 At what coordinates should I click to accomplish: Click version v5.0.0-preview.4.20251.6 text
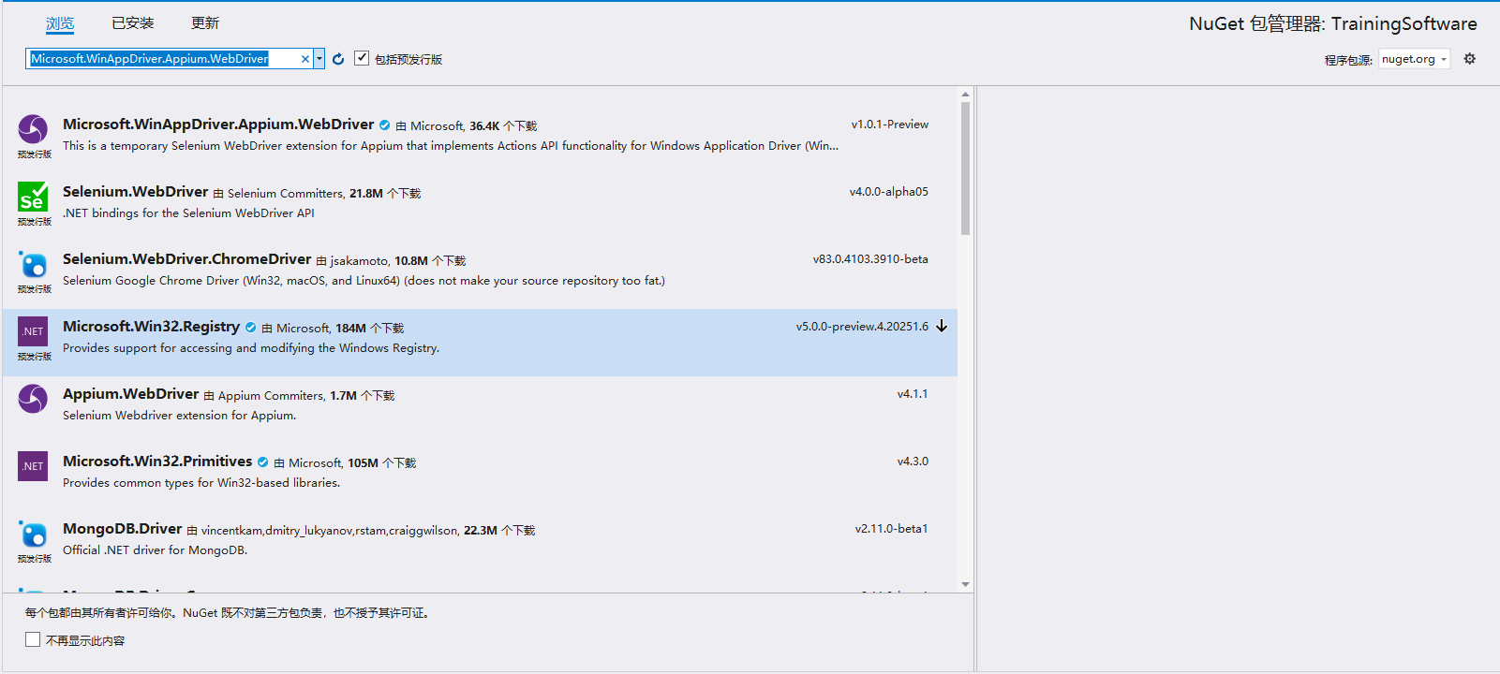[x=862, y=327]
